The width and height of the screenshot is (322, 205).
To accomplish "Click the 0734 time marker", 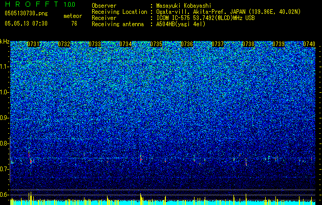I will (x=125, y=44).
